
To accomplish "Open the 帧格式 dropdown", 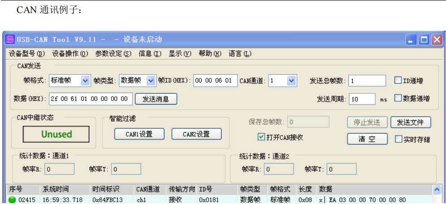I will [85, 81].
